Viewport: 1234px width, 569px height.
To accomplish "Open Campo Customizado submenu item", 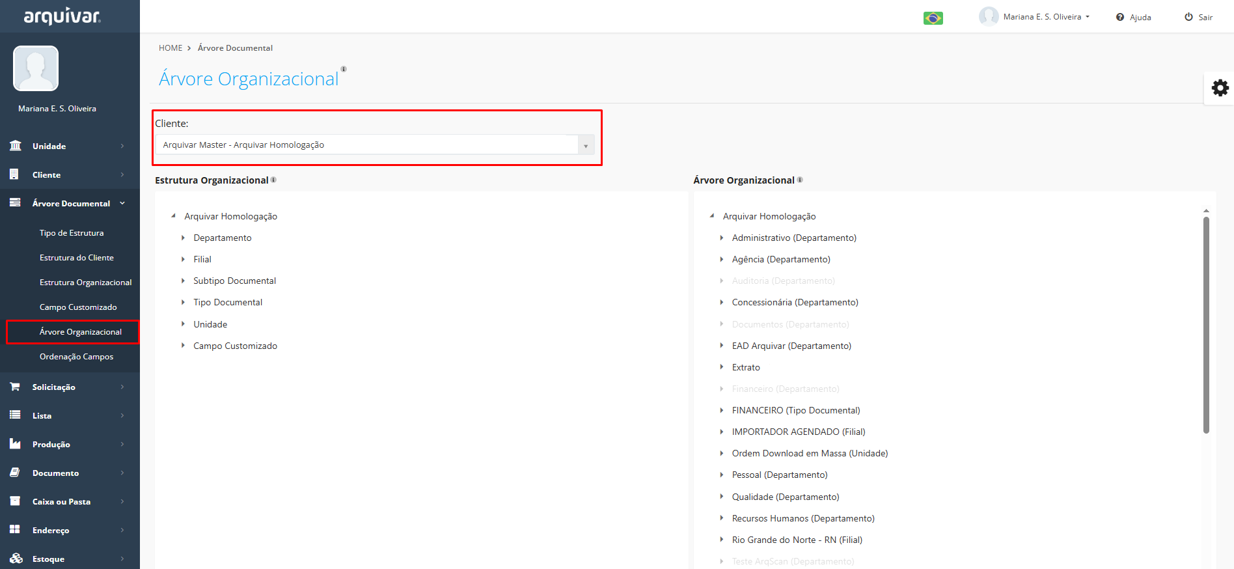I will coord(78,307).
